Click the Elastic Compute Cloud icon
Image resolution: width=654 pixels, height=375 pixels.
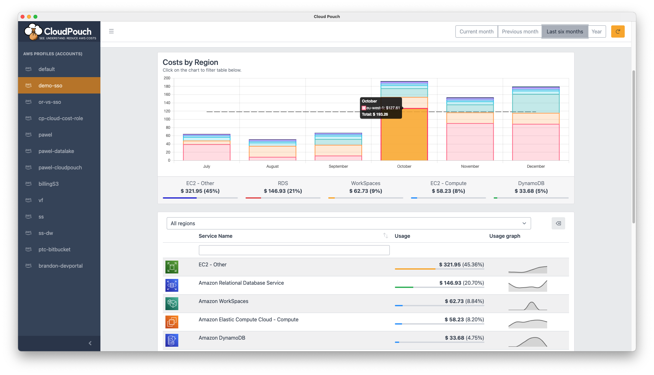pyautogui.click(x=172, y=322)
